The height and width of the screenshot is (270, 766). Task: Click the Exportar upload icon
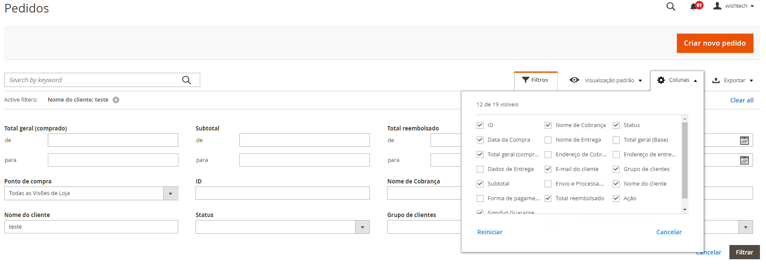[716, 80]
